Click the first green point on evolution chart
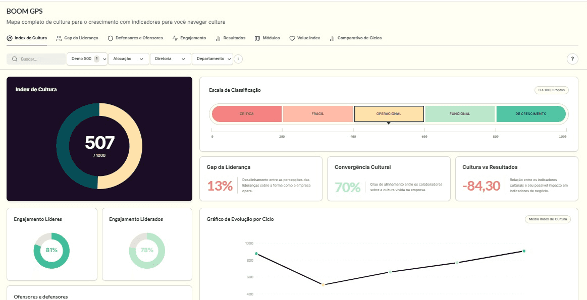This screenshot has width=587, height=300. 256,254
